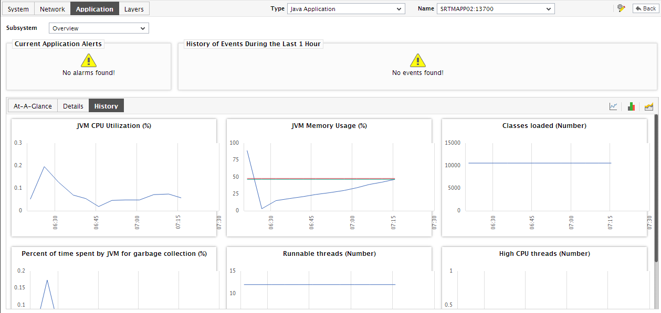
Task: Click History of Events During the Last 1 Hour heading
Action: [253, 44]
